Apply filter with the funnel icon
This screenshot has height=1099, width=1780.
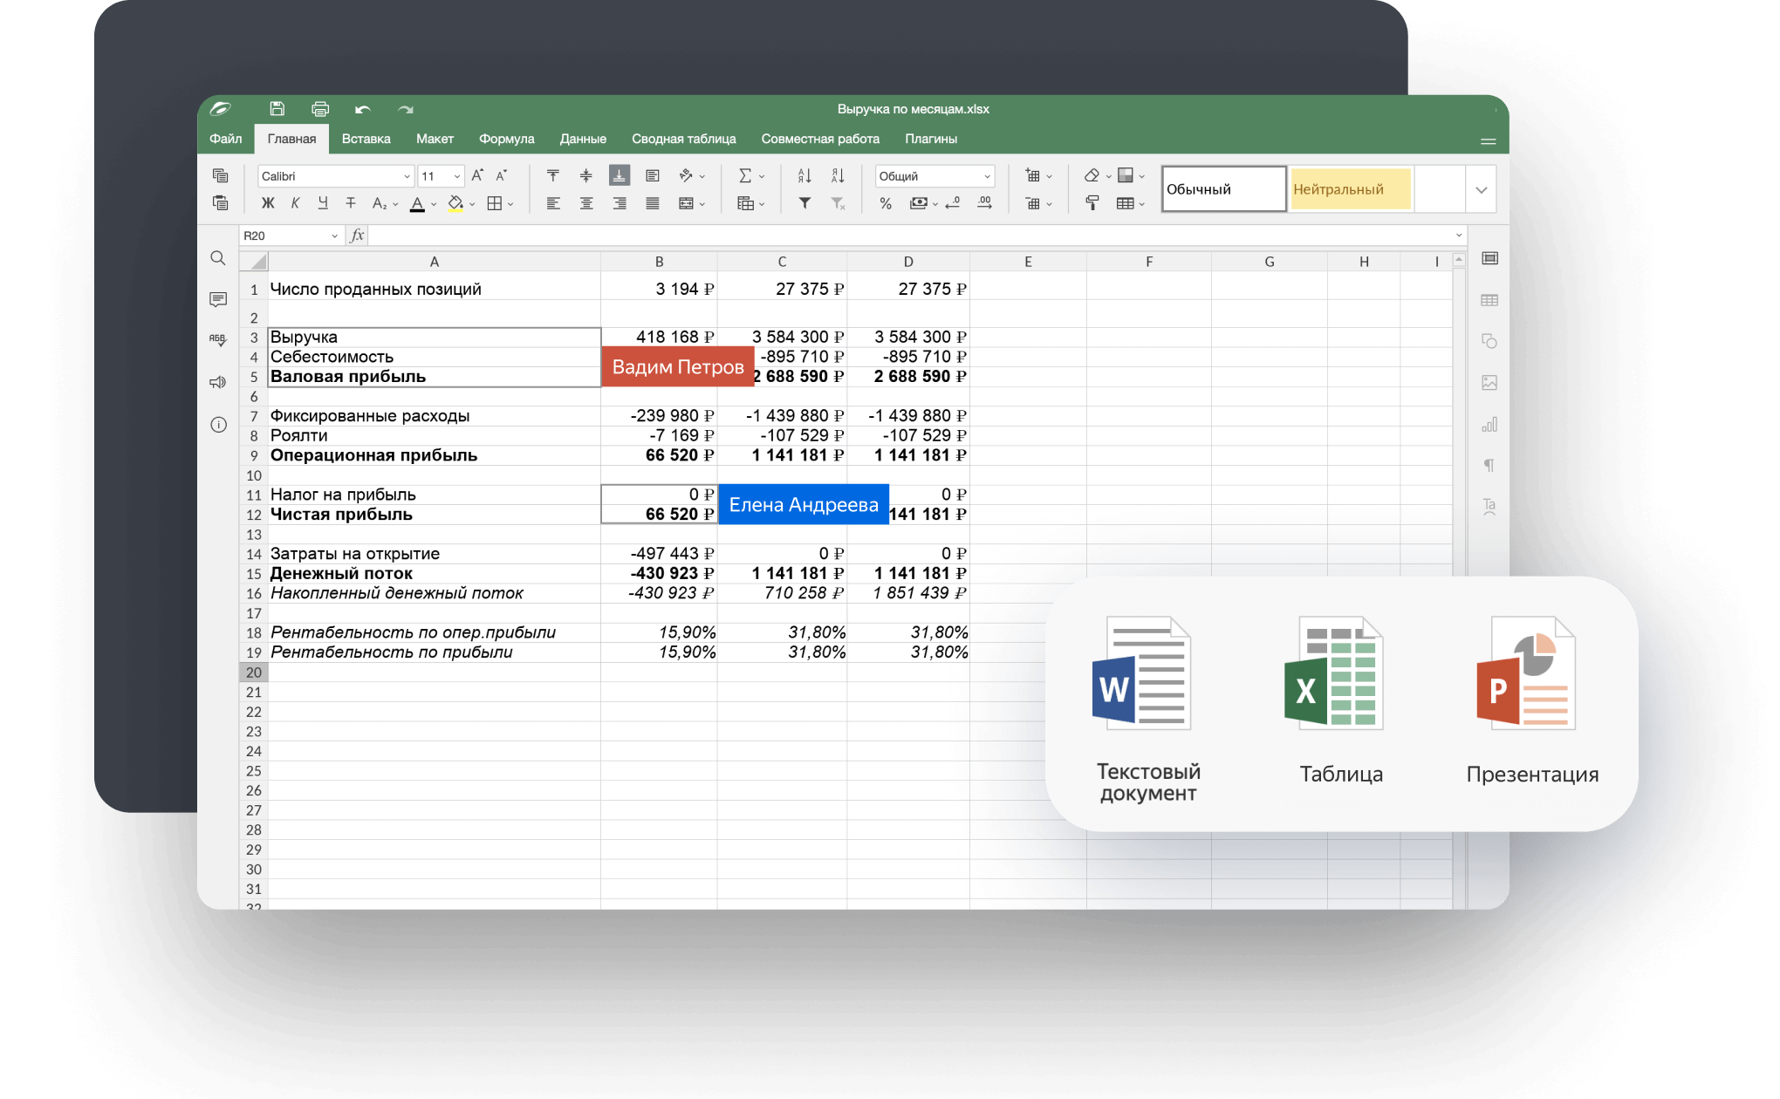(x=804, y=203)
